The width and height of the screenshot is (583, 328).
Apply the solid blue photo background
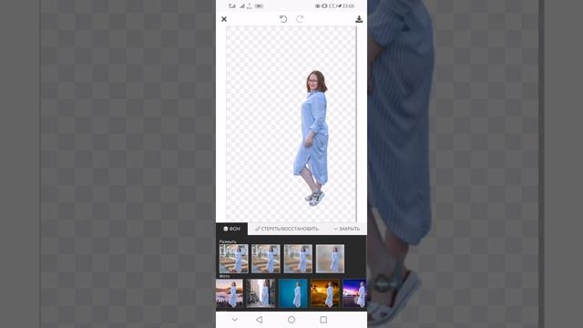coord(293,293)
